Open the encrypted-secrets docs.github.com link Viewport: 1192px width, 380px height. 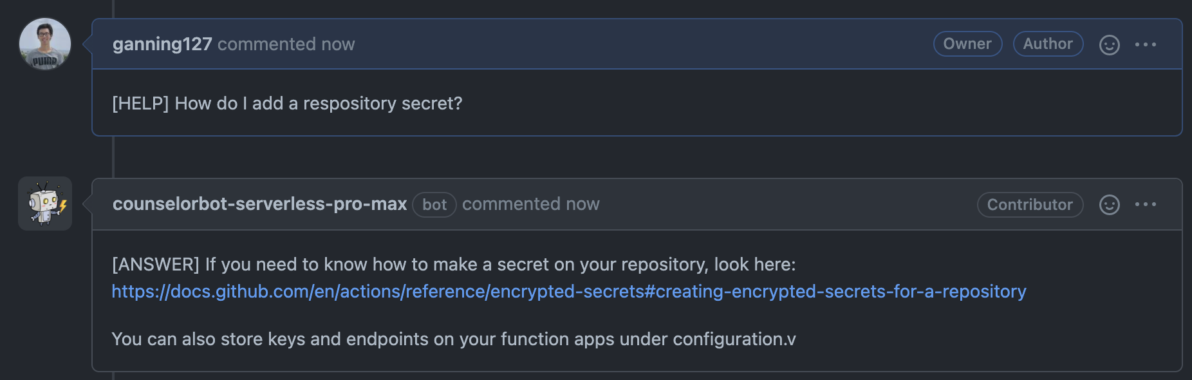(x=569, y=292)
